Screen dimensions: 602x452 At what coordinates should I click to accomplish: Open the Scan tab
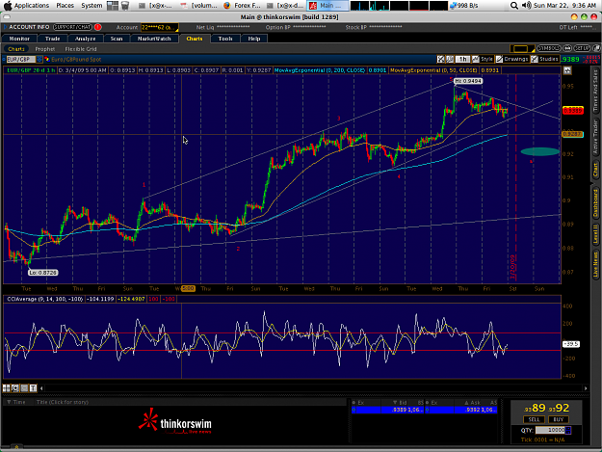pos(117,39)
